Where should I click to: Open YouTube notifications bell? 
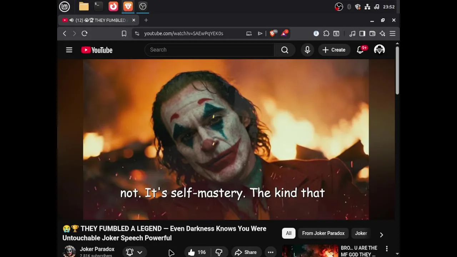pos(361,50)
